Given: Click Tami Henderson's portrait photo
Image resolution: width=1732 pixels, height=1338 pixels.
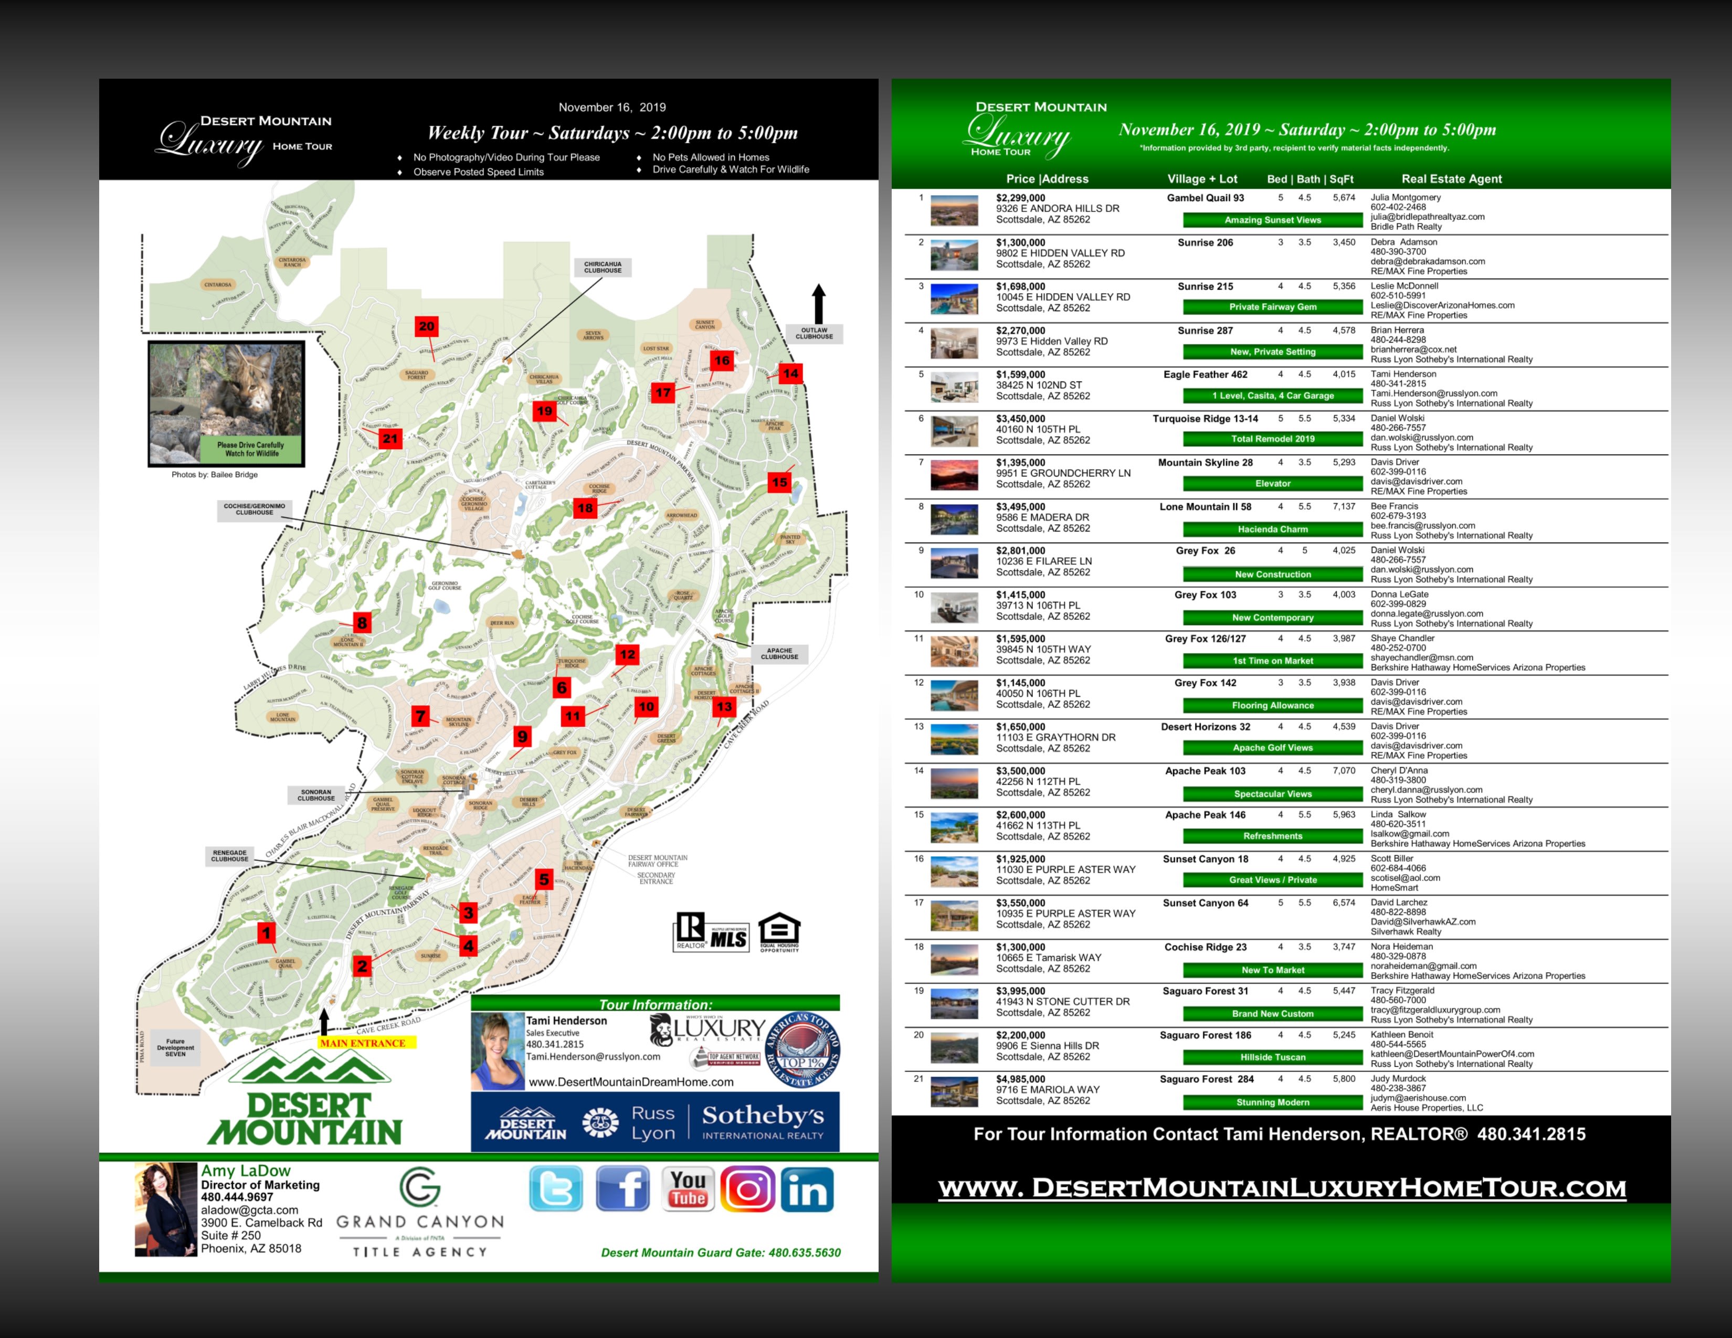Looking at the screenshot, I should 497,1051.
